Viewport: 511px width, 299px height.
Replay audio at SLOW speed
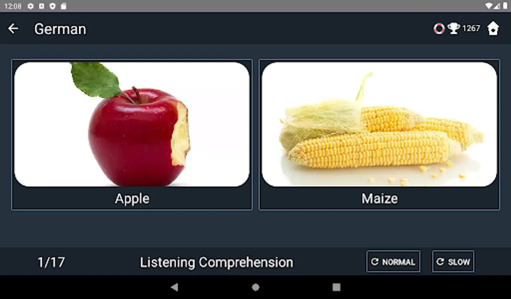pyautogui.click(x=453, y=261)
